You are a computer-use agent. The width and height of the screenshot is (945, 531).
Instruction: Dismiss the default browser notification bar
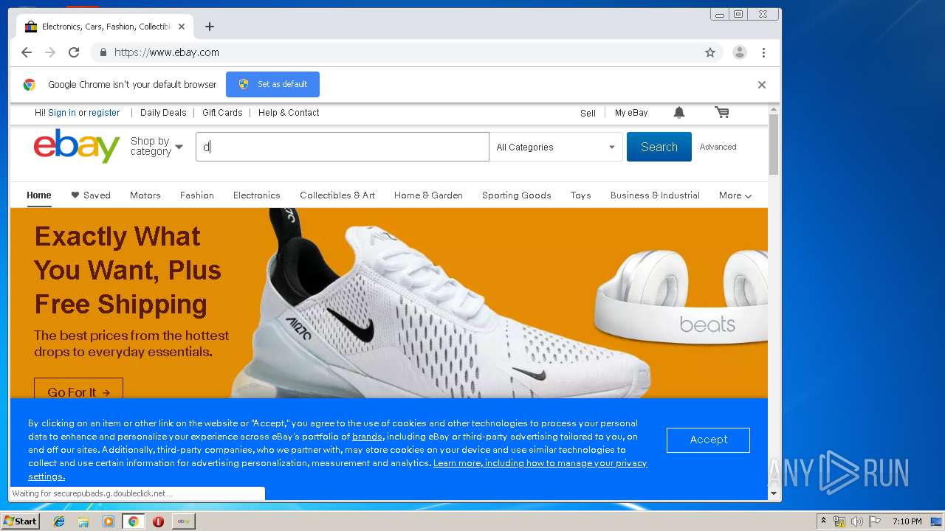coord(762,85)
